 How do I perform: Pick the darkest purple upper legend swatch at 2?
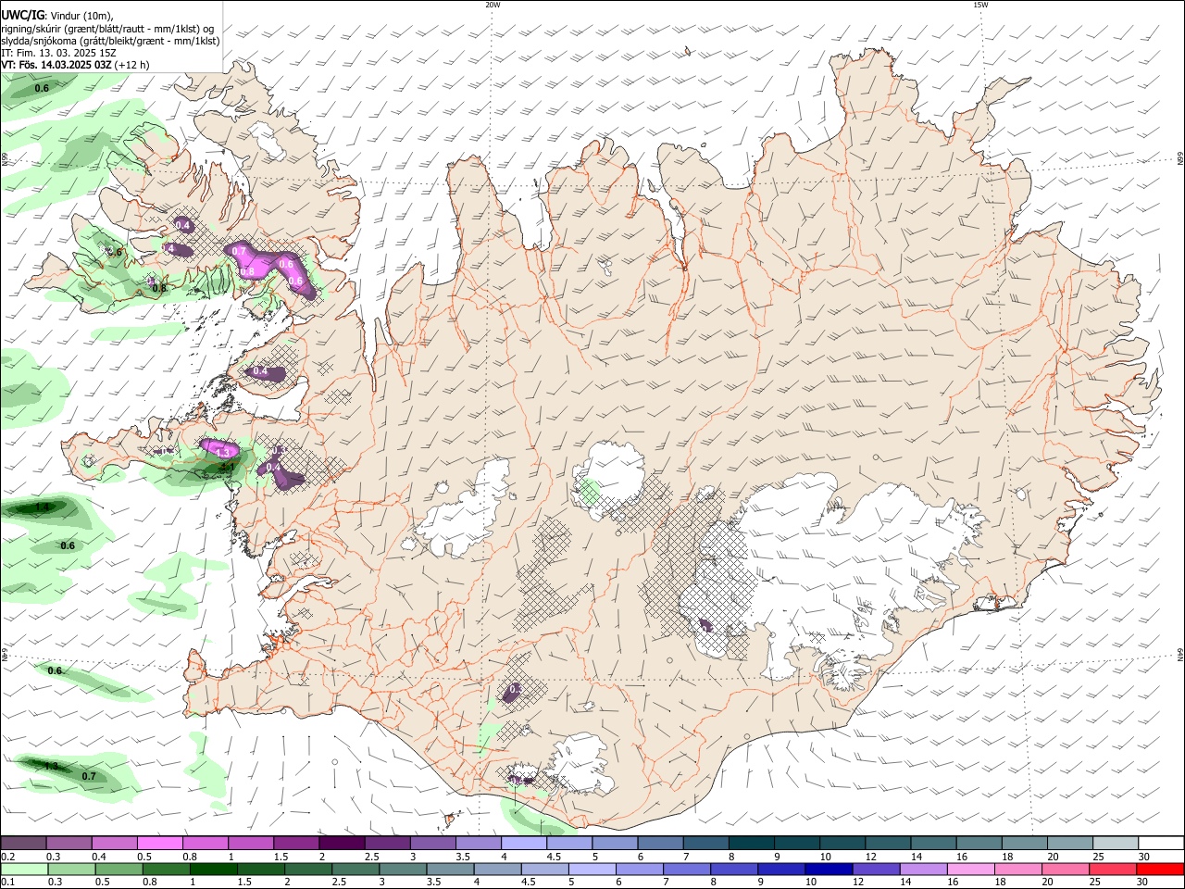tap(342, 843)
